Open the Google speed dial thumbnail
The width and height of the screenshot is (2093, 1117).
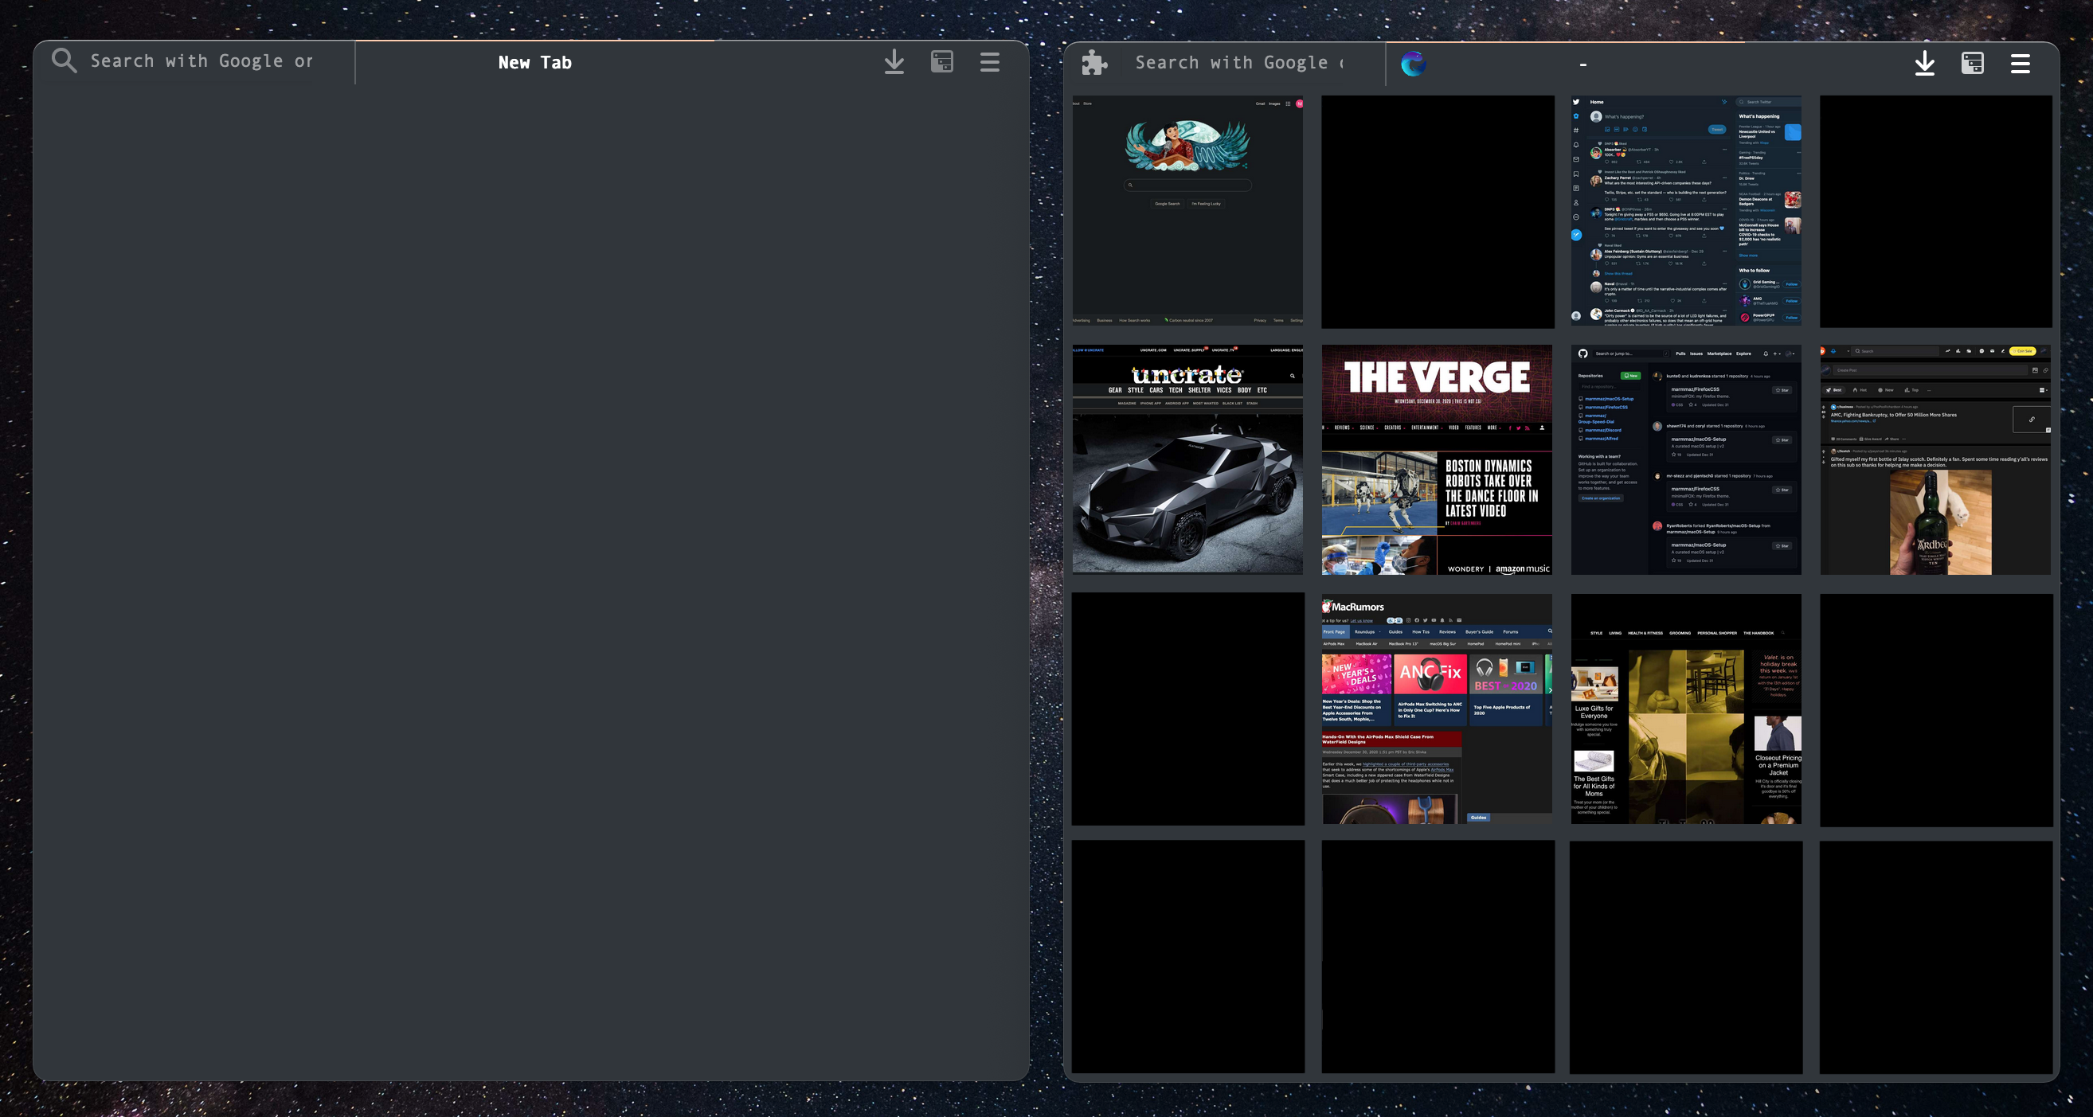pos(1187,211)
